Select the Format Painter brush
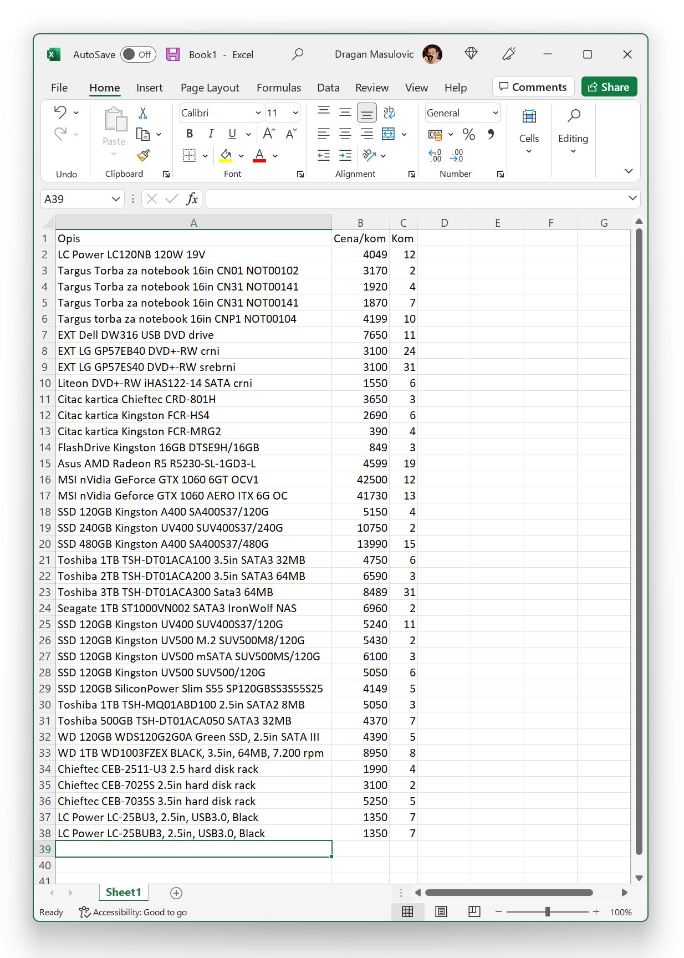684x958 pixels. (143, 155)
